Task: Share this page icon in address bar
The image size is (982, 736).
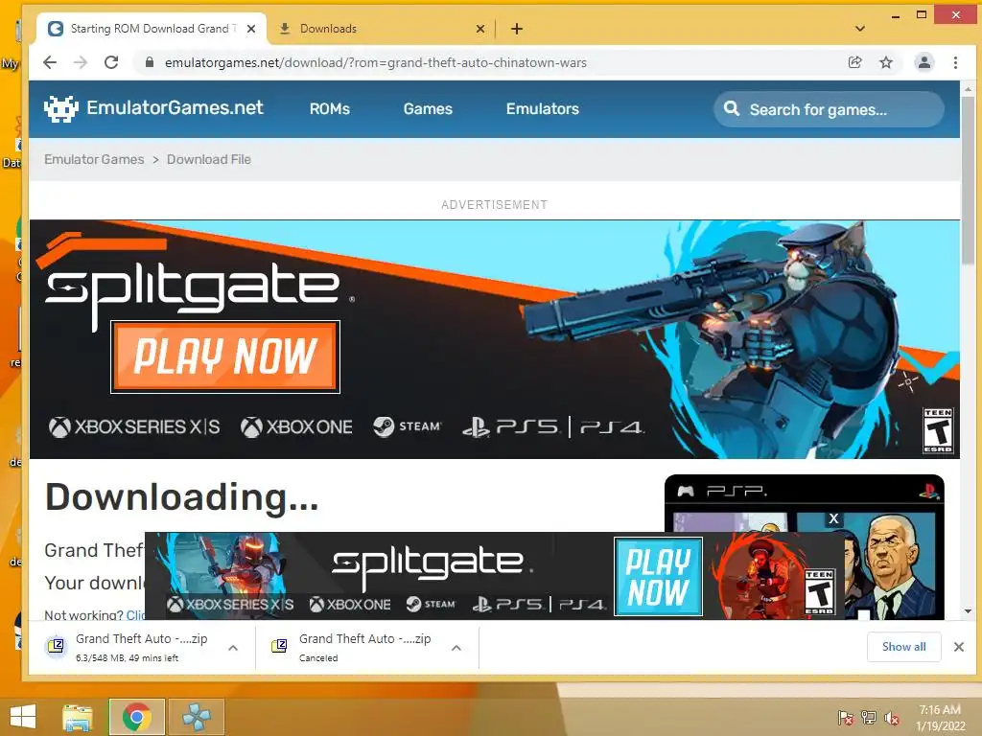Action: click(x=854, y=62)
